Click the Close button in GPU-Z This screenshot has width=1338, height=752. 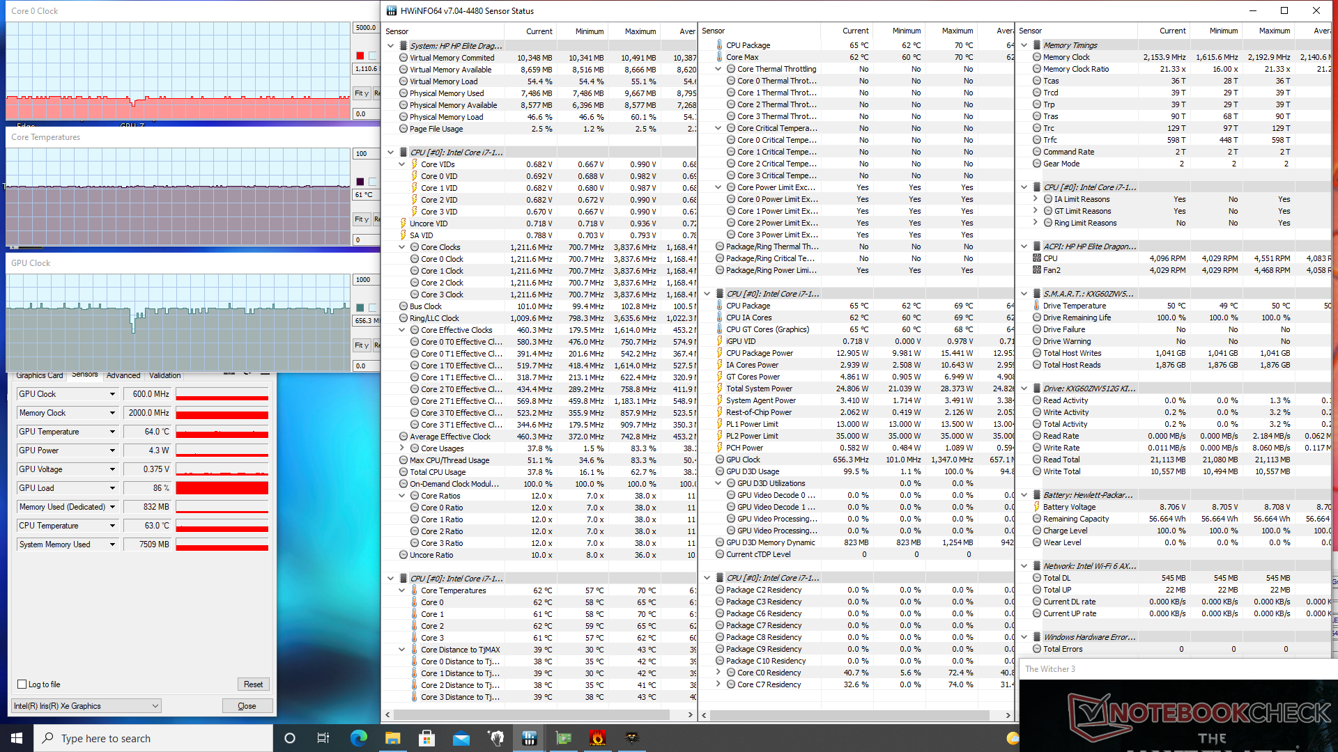pos(247,706)
